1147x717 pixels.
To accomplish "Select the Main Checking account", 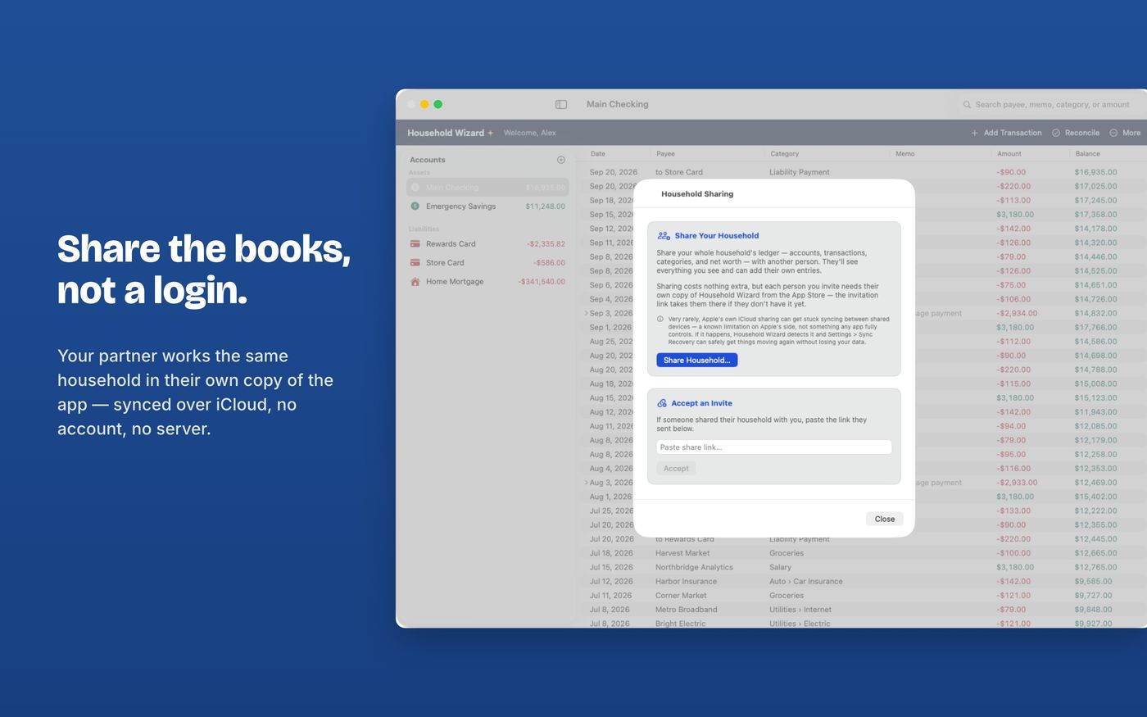I will (487, 188).
